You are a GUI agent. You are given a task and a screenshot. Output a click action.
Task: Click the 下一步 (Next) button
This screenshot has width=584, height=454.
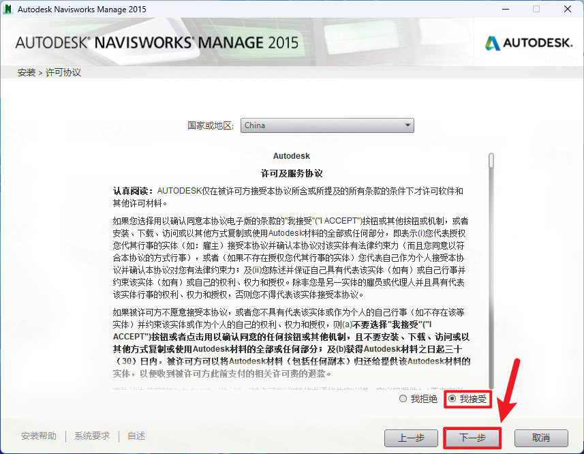tap(472, 438)
